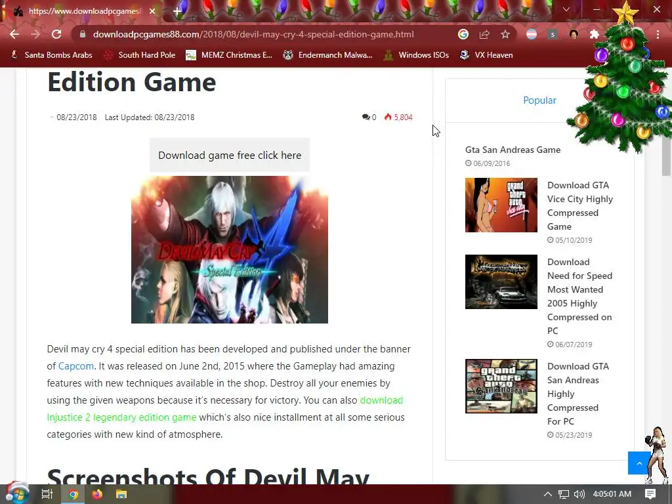Click the 08/23/2018 post date

tap(77, 117)
